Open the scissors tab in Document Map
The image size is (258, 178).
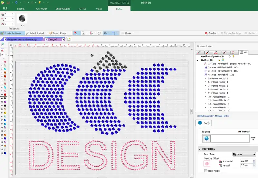coord(216,52)
